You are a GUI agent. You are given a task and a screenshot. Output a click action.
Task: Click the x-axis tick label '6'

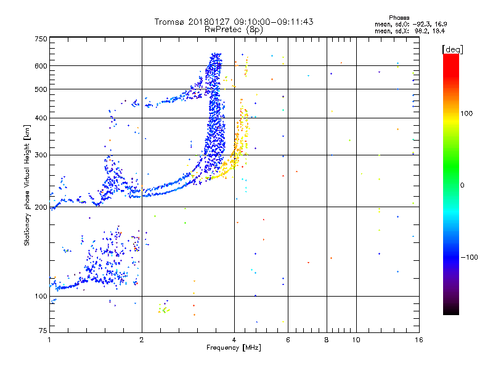point(288,340)
